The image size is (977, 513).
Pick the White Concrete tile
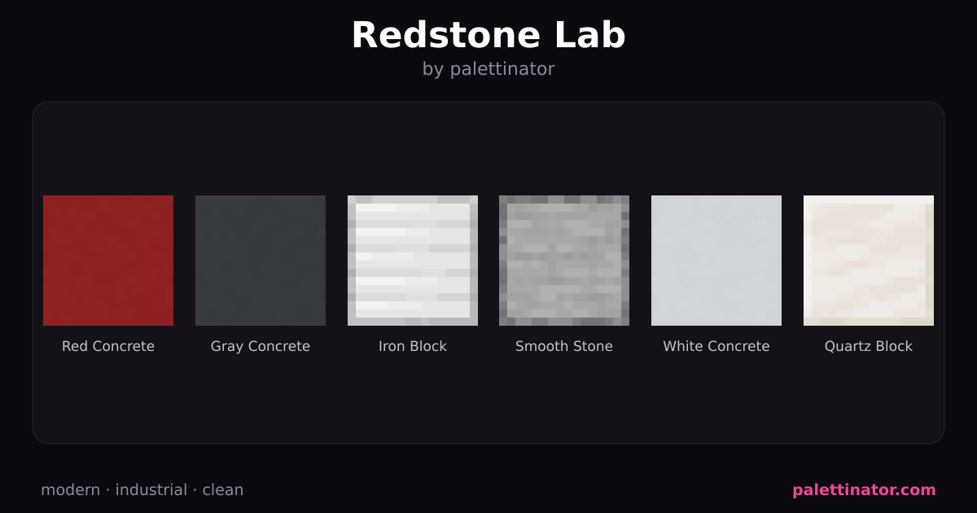pos(716,261)
